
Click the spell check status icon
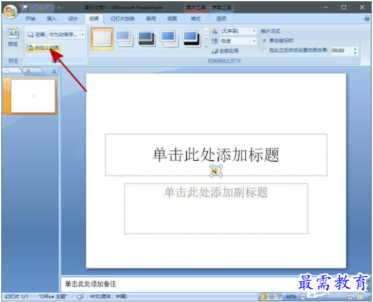pyautogui.click(x=80, y=296)
